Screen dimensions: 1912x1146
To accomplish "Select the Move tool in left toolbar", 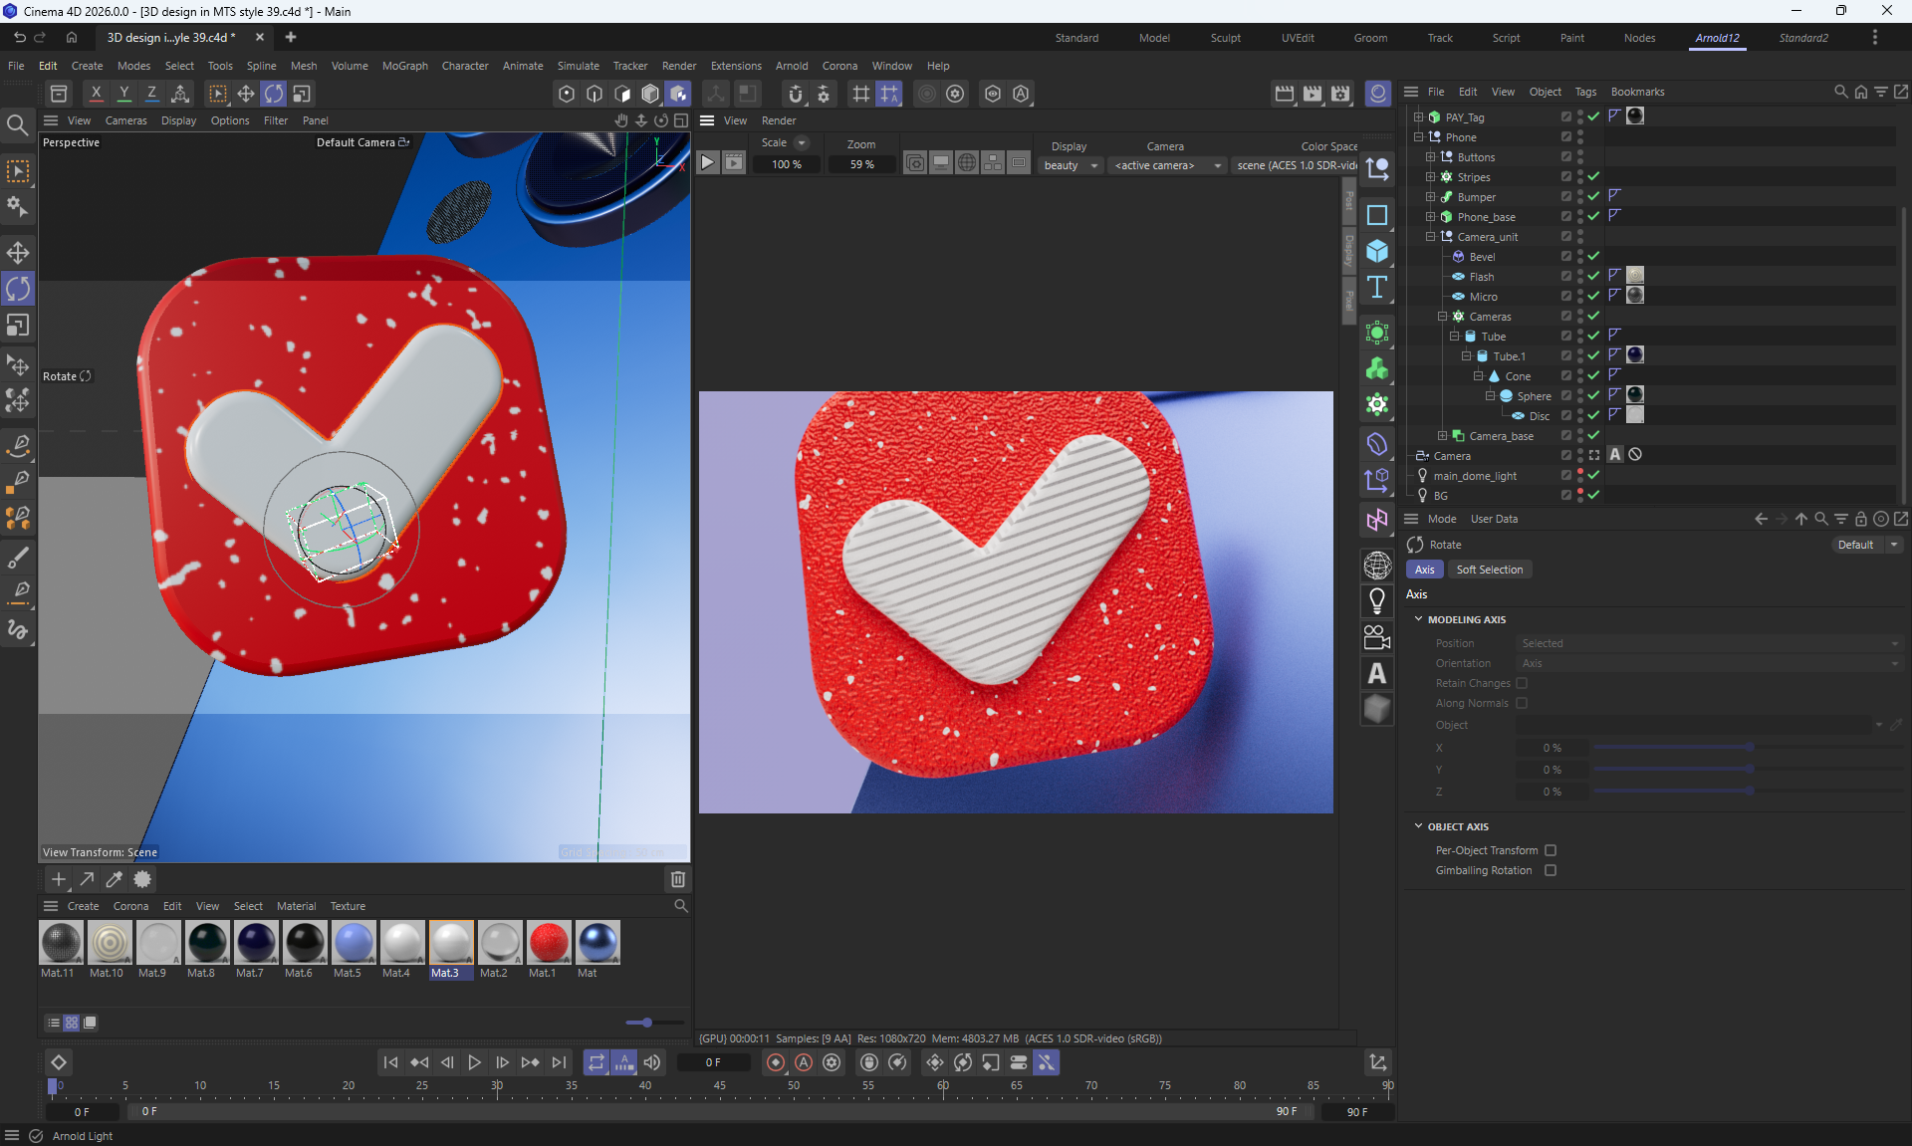I will coord(18,252).
